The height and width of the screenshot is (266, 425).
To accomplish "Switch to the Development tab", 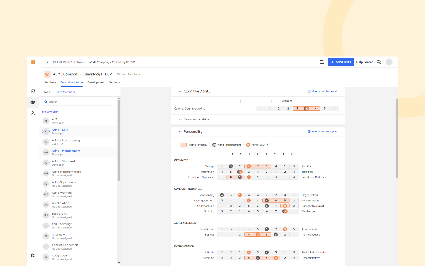I will (x=96, y=82).
